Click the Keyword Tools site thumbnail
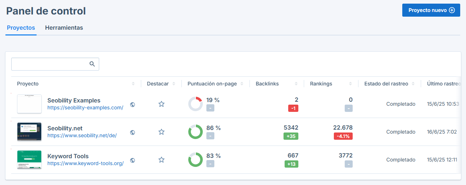 point(29,160)
